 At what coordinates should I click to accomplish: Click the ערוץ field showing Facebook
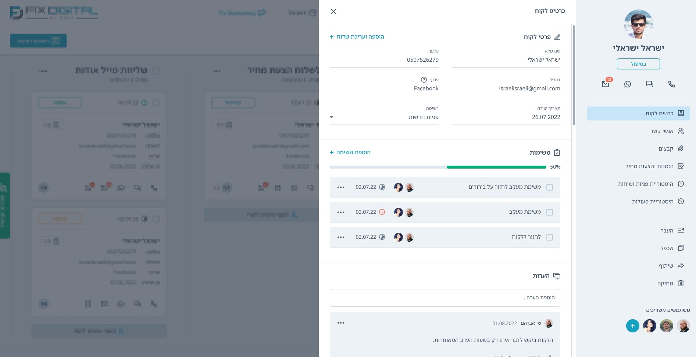point(384,89)
